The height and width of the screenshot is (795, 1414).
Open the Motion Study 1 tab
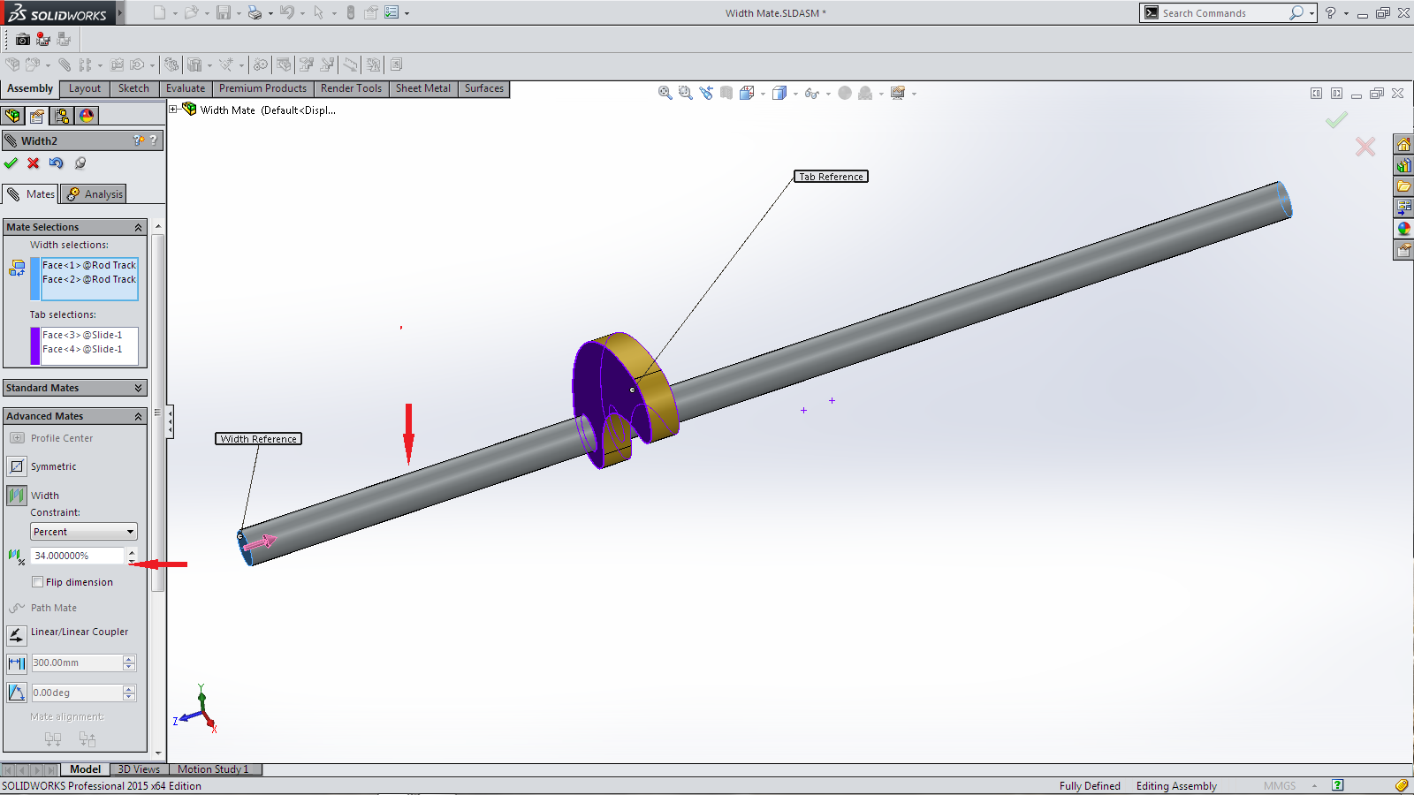tap(213, 769)
